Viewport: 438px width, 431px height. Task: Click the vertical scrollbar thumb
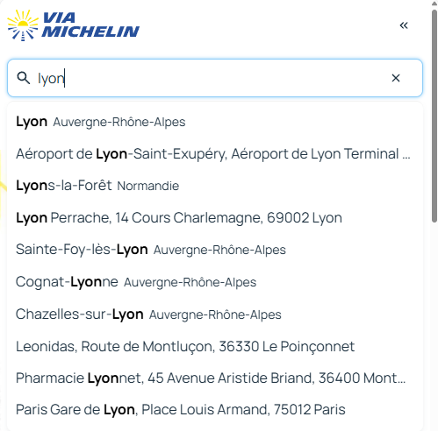click(434, 116)
